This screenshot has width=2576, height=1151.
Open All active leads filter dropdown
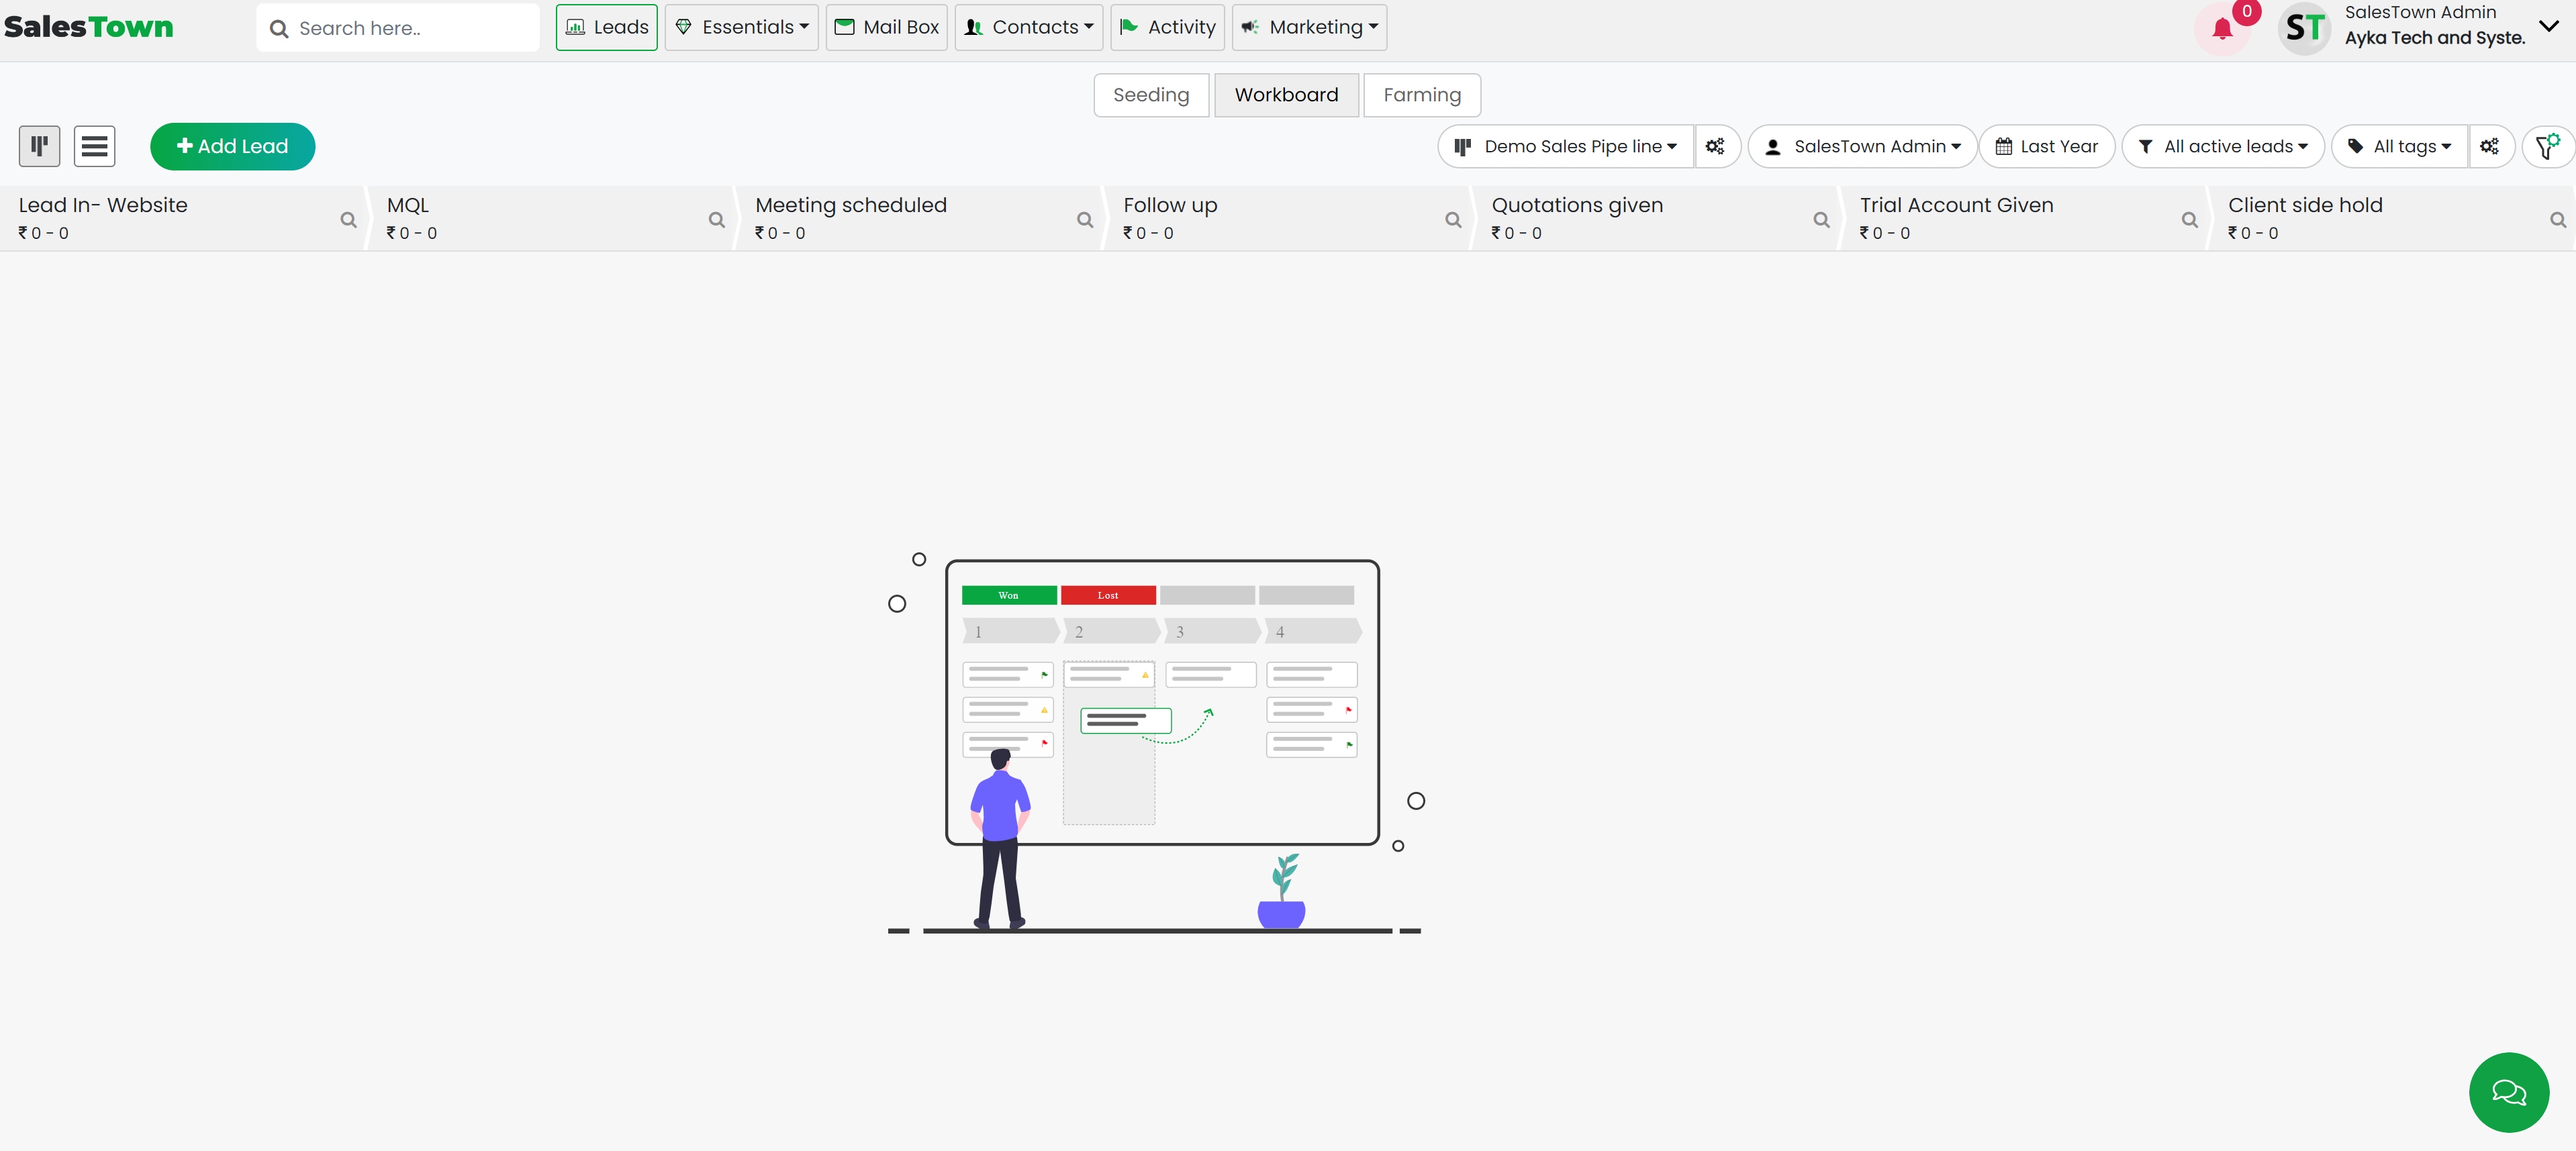[2222, 146]
